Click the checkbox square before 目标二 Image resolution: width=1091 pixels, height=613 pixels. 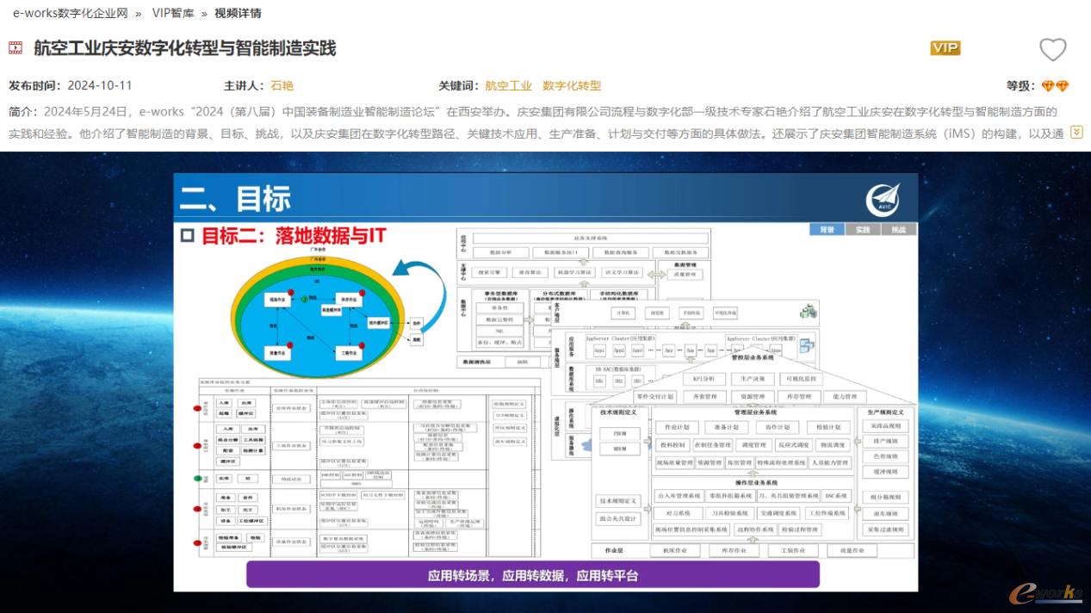pyautogui.click(x=188, y=235)
